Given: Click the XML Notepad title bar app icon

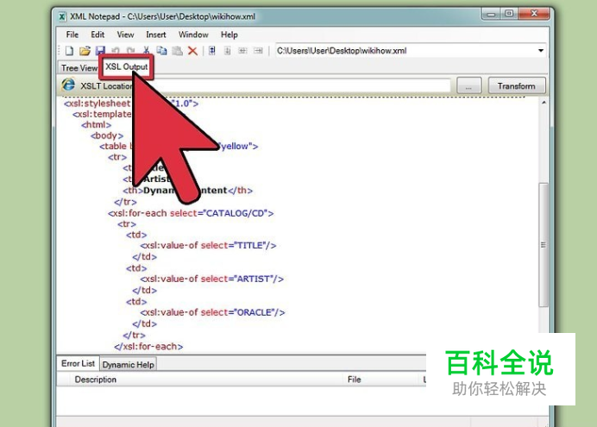Looking at the screenshot, I should [x=62, y=16].
